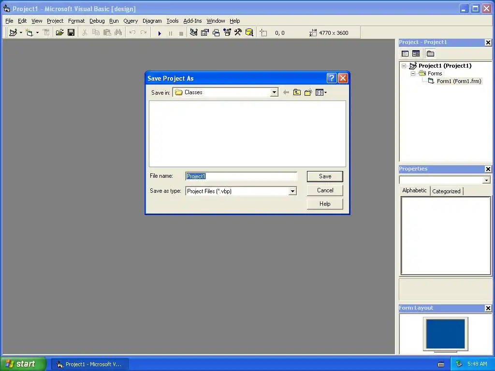This screenshot has height=371, width=495.
Task: Collapse the Project1 (Project1) tree node
Action: click(404, 66)
